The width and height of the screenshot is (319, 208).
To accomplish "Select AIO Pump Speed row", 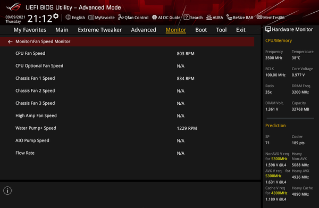I will tap(127, 140).
